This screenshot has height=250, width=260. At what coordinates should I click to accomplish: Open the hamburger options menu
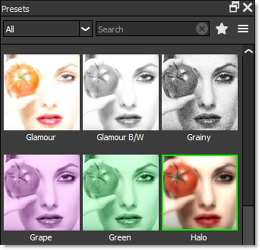pos(243,29)
